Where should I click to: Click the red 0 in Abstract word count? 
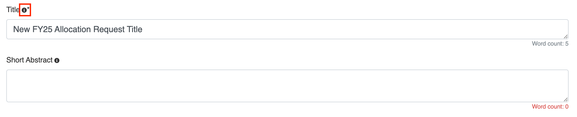567,107
